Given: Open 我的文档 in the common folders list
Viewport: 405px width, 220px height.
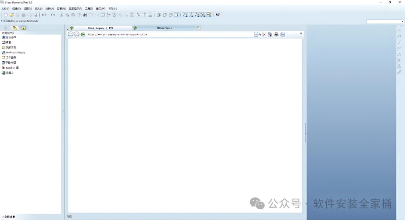Looking at the screenshot, I should tap(9, 47).
